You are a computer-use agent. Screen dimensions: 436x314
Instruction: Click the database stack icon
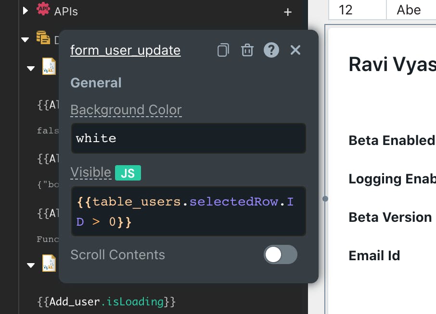pos(43,38)
